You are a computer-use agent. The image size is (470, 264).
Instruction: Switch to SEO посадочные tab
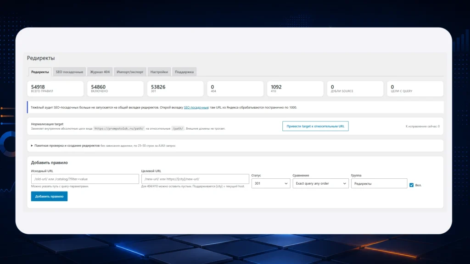pyautogui.click(x=69, y=72)
